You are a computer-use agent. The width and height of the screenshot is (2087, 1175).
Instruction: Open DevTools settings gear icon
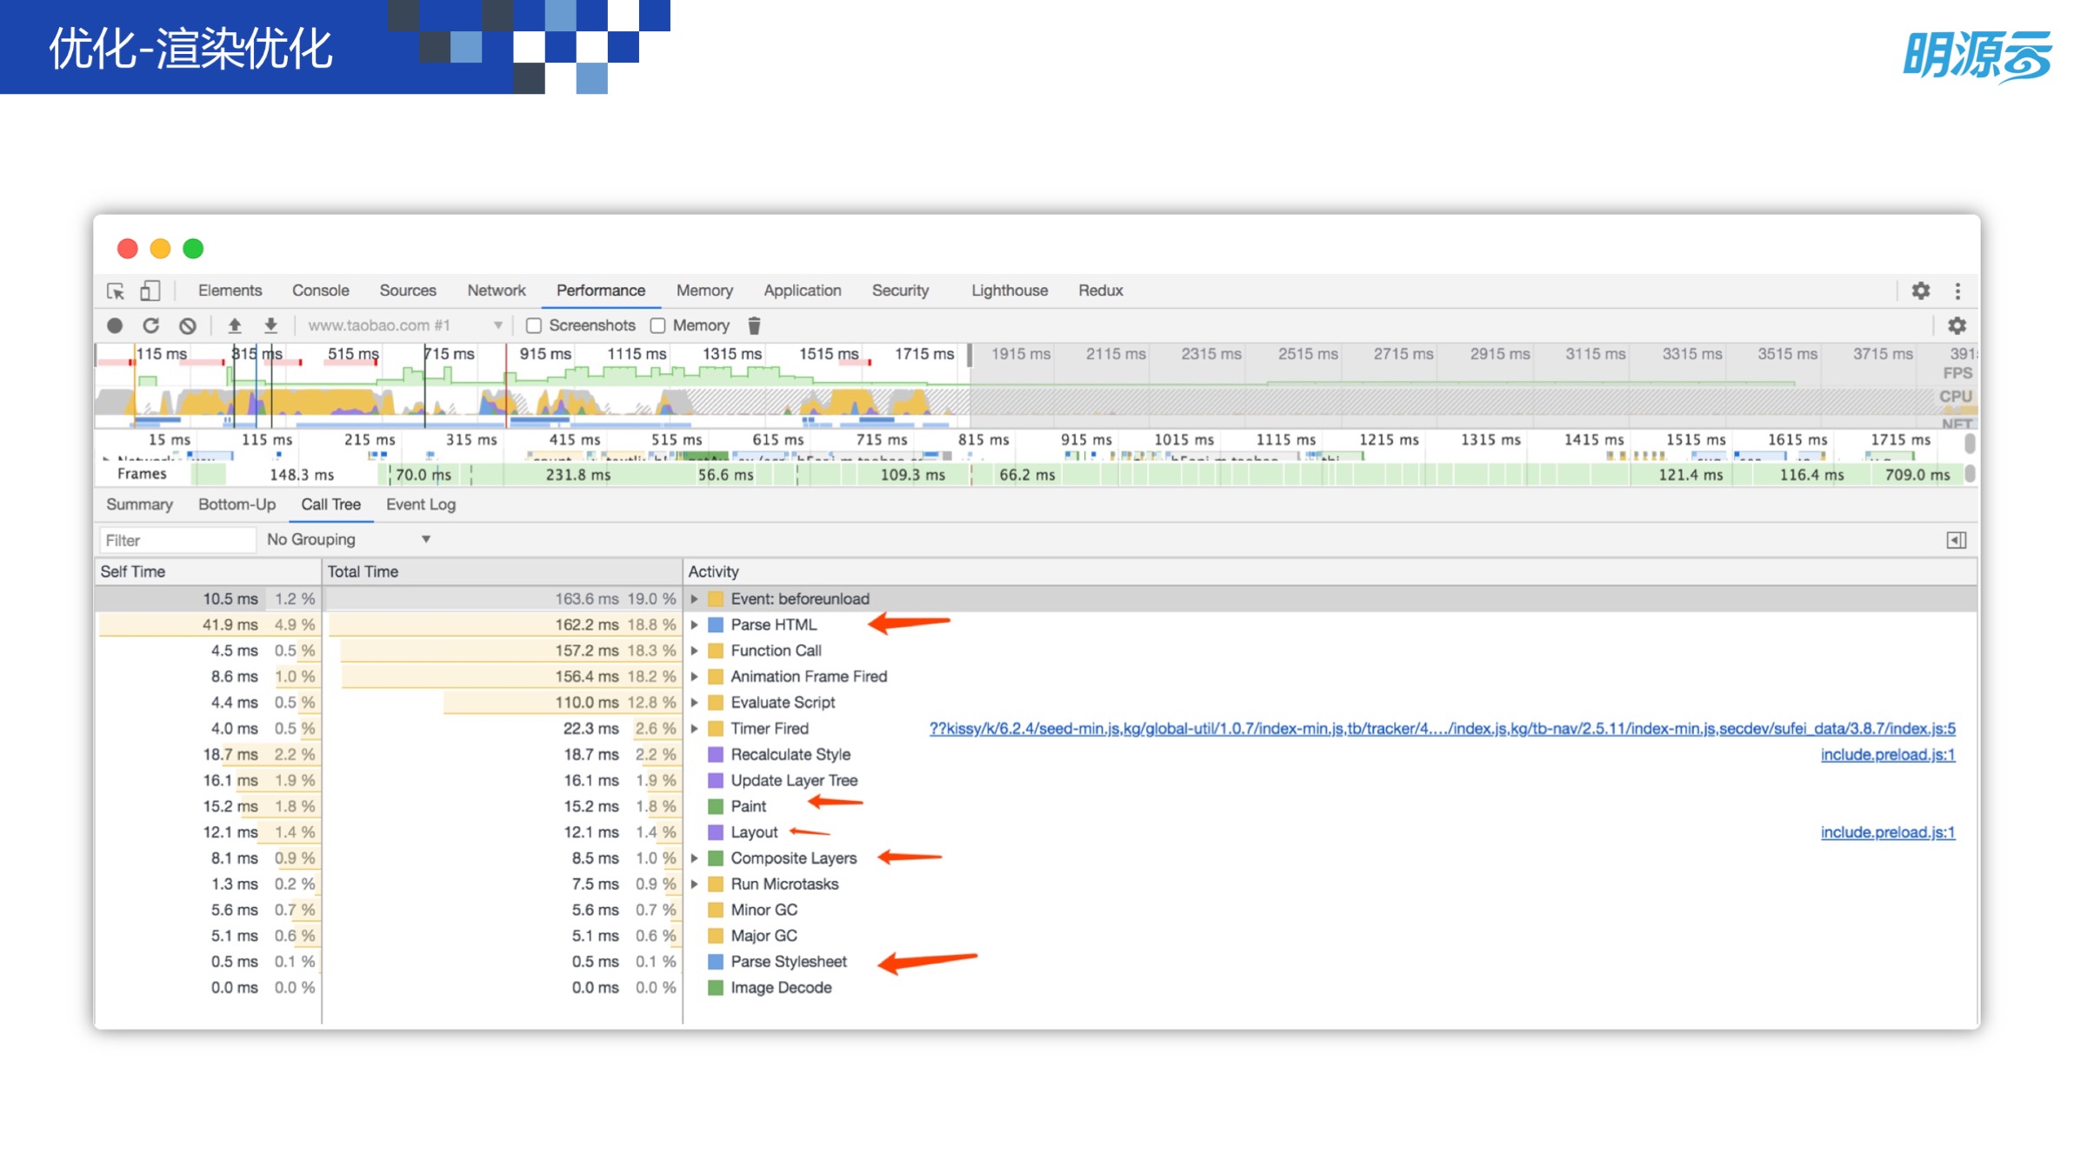pyautogui.click(x=1920, y=290)
